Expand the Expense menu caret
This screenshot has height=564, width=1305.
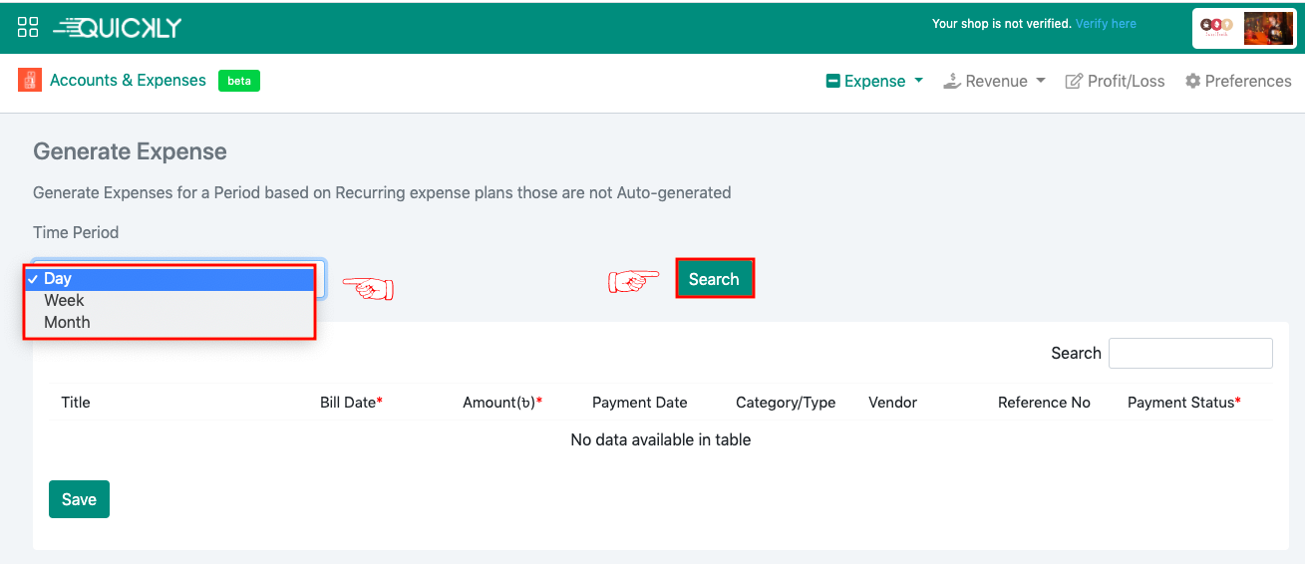pyautogui.click(x=918, y=81)
